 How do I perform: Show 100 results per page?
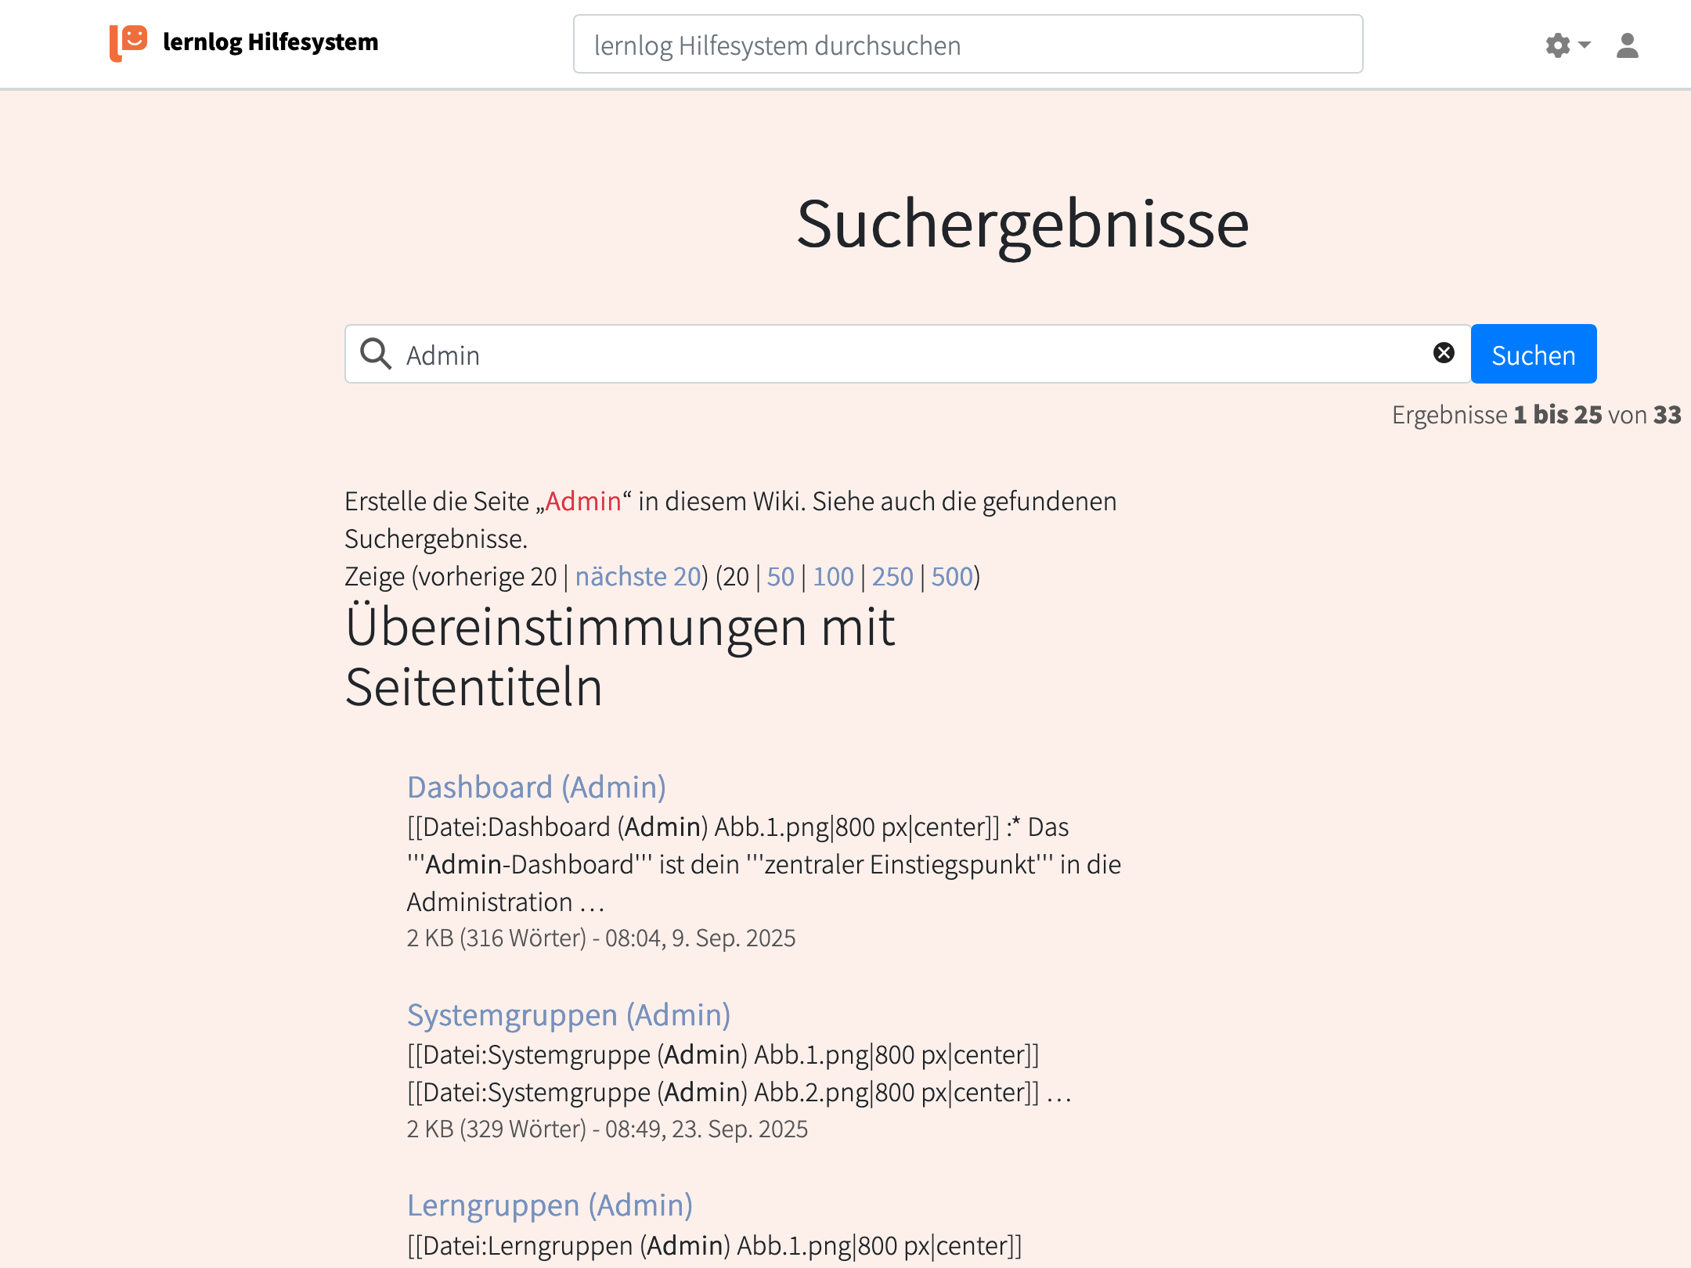click(x=833, y=576)
